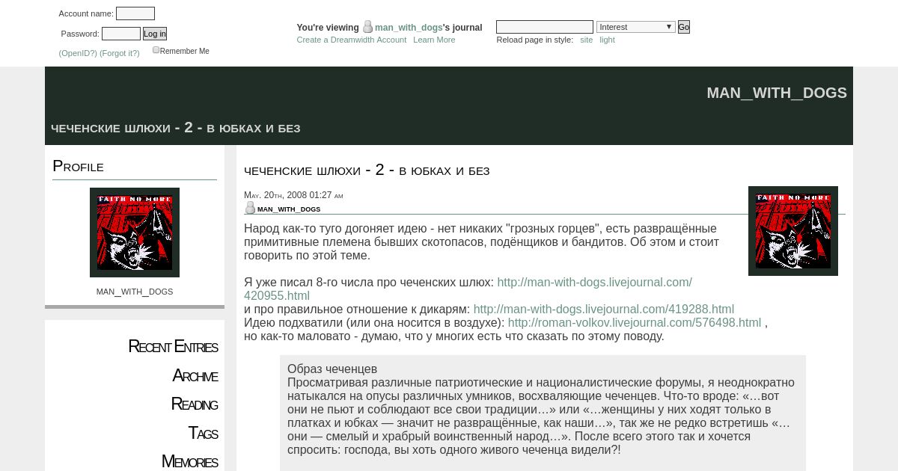898x471 pixels.
Task: Reload page in light style
Action: (607, 40)
